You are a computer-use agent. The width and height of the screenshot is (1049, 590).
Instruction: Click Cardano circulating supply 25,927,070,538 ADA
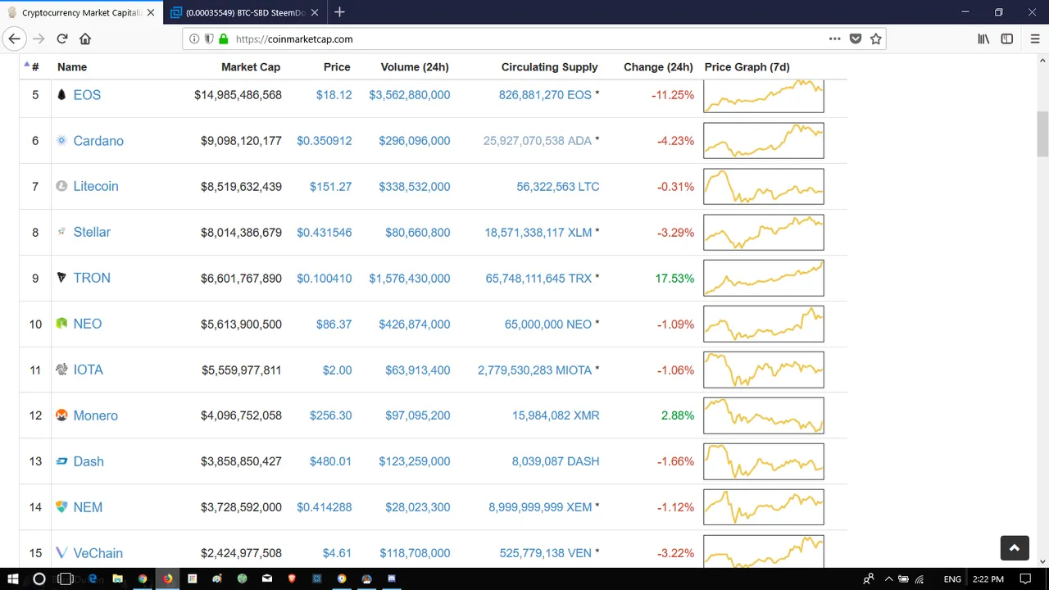538,141
